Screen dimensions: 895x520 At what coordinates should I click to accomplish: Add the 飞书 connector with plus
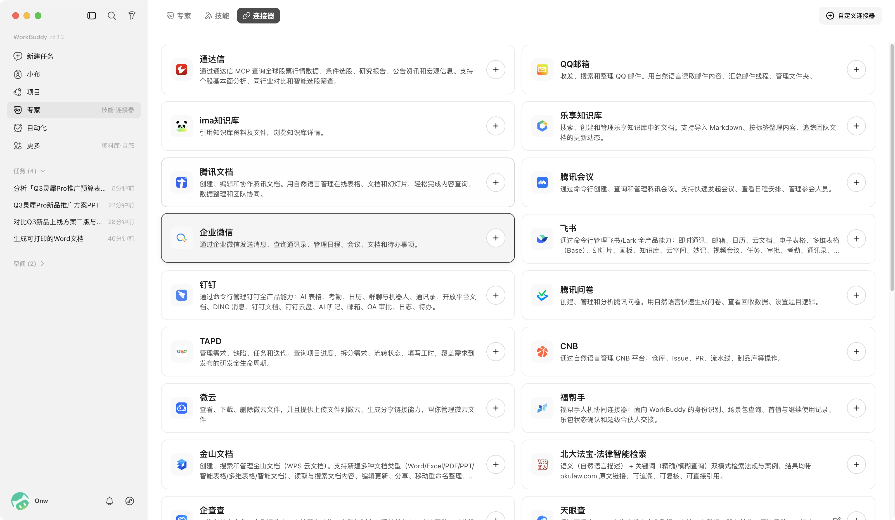coord(856,239)
